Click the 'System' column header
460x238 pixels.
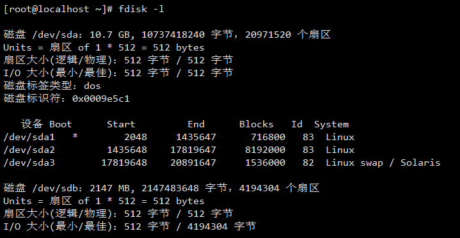pos(331,124)
